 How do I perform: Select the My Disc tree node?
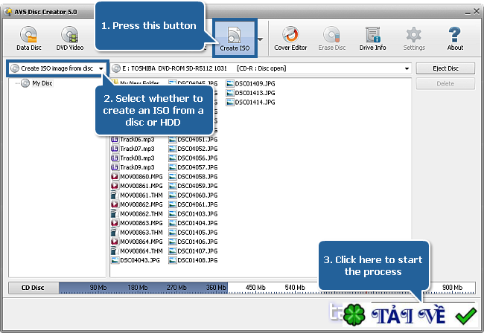pos(37,83)
